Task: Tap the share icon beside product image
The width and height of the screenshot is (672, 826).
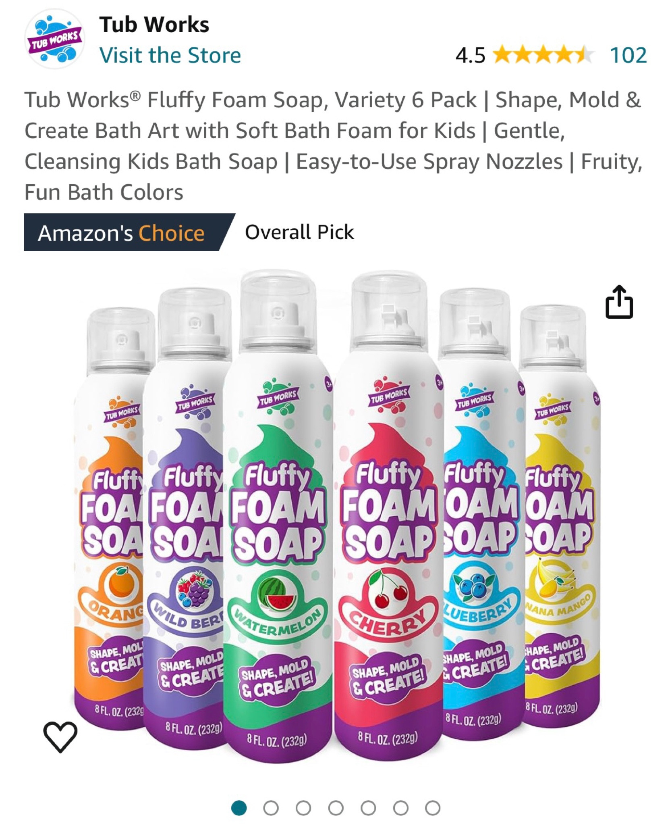Action: coord(619,302)
